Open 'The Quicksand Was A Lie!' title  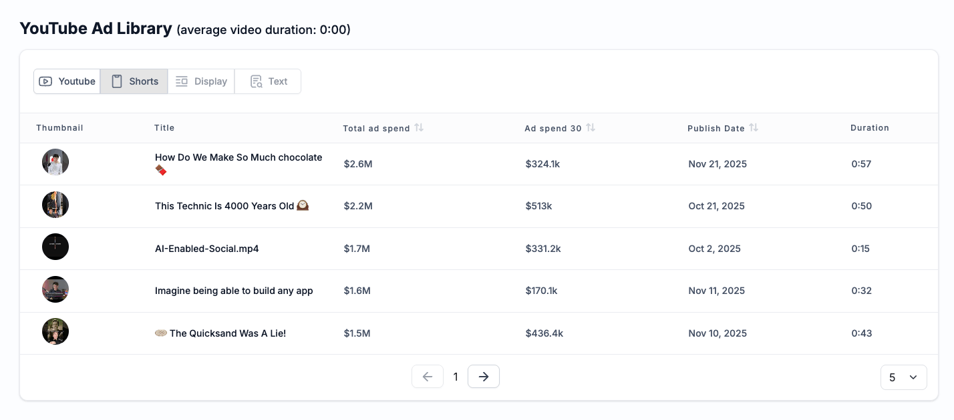[227, 333]
